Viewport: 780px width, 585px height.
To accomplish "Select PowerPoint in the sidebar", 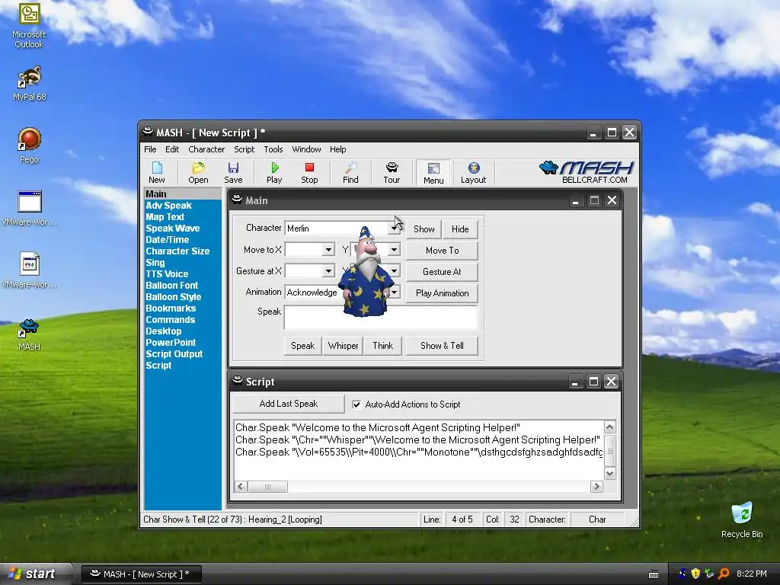I will [x=171, y=343].
